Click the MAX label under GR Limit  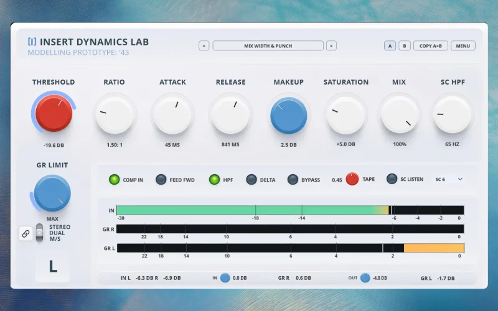pyautogui.click(x=52, y=219)
